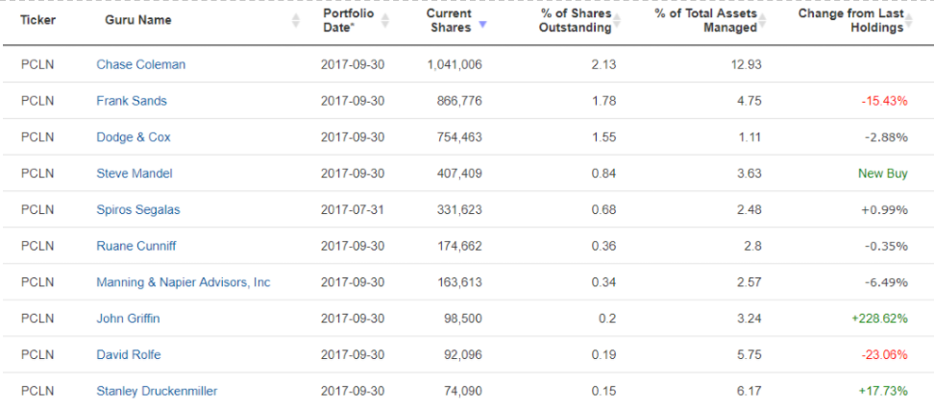Select 74,090 current shares value
Viewport: 934px width, 407px height.
point(463,391)
